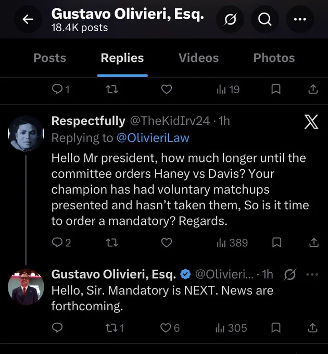Open the @OlivieriLaw mention link
328x354 pixels.
(x=153, y=138)
